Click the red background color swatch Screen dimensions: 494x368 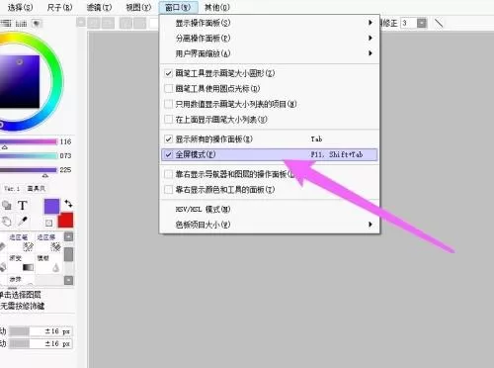65,221
